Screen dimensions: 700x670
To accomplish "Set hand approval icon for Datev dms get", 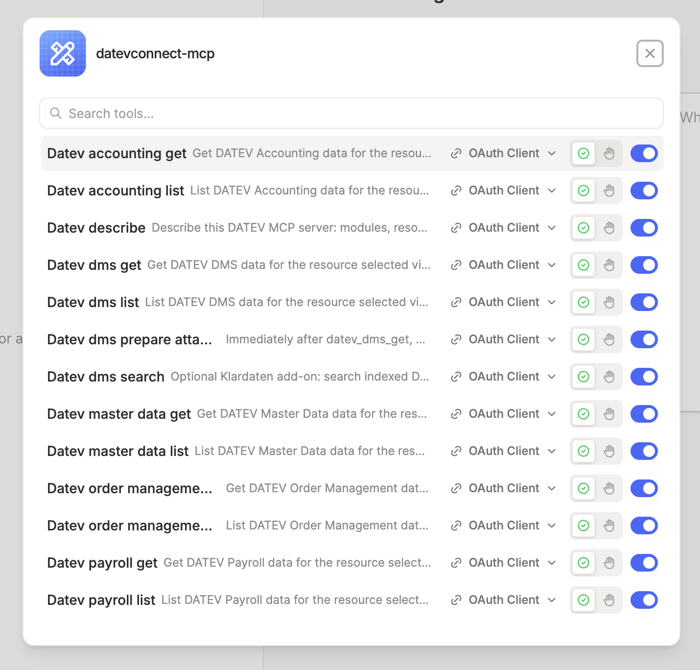I will [x=609, y=265].
